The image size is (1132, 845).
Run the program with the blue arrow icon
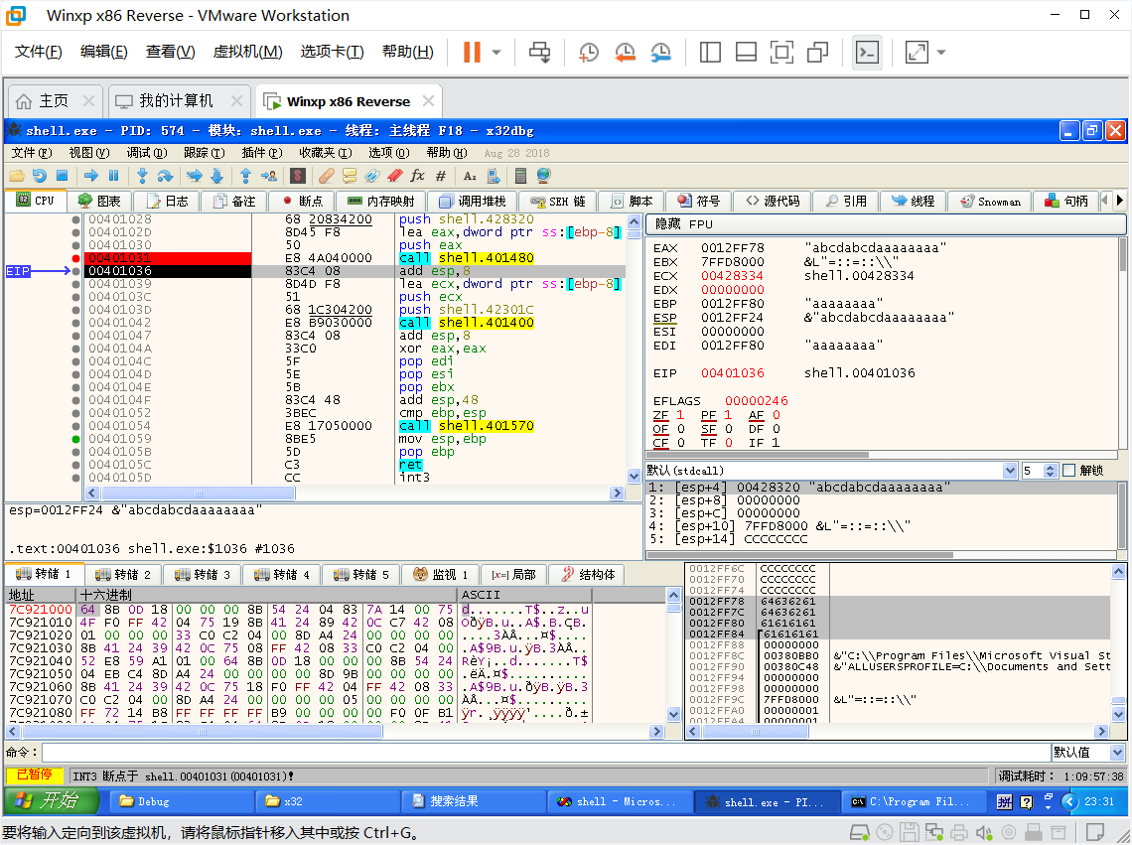[91, 176]
